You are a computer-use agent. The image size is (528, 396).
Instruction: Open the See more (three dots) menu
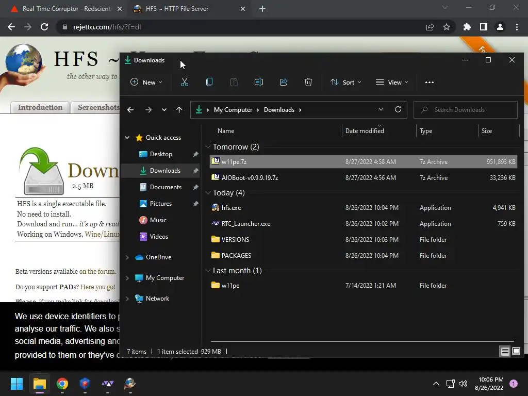point(430,82)
